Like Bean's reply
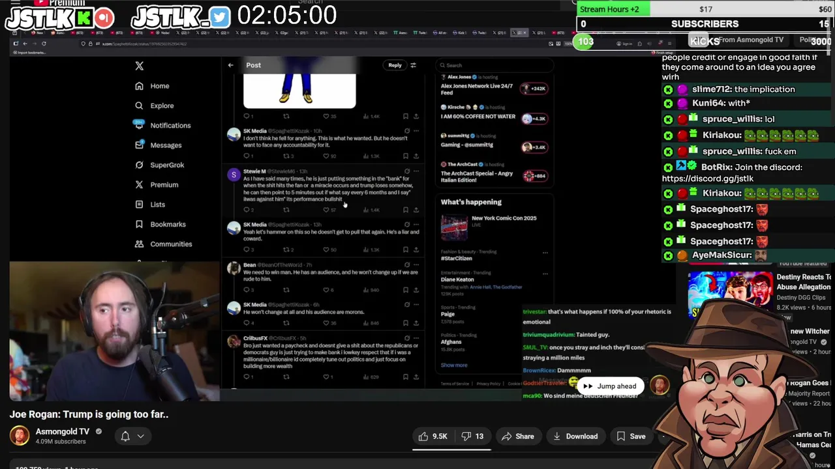Image resolution: width=835 pixels, height=469 pixels. pos(326,290)
